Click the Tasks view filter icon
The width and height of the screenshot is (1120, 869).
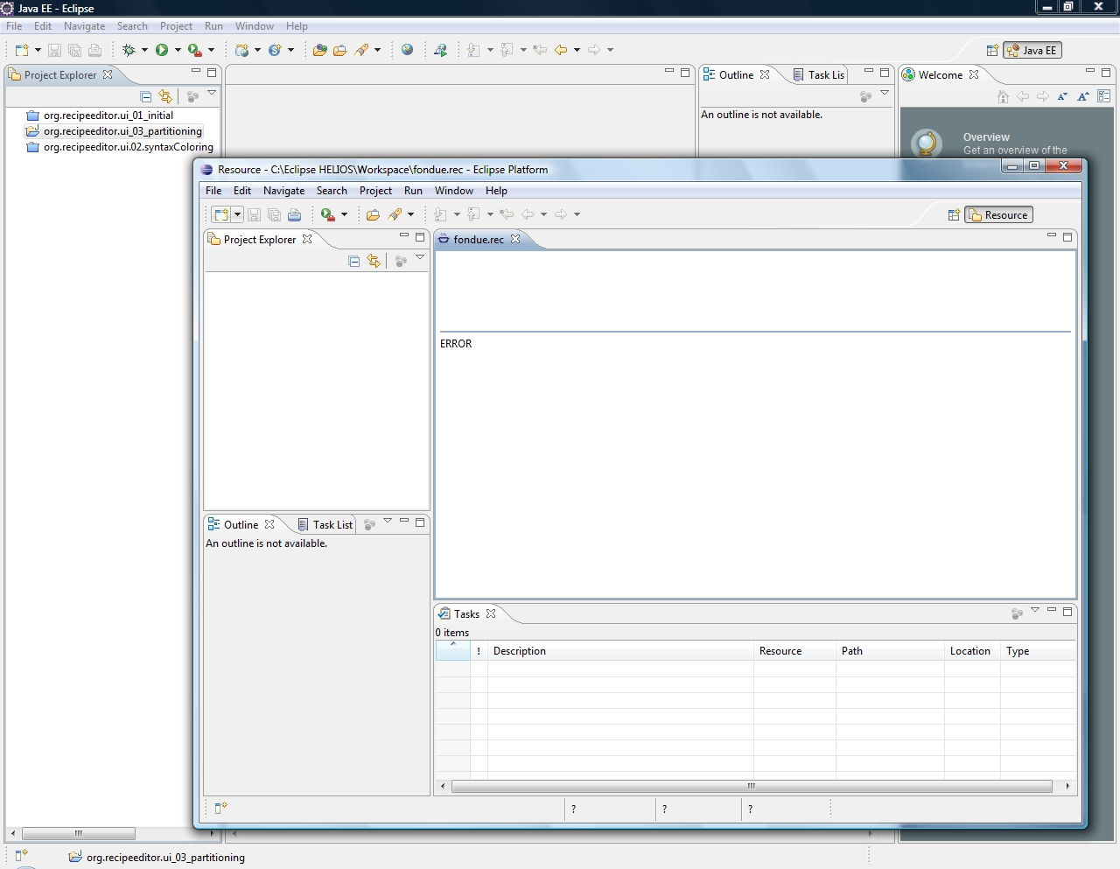tap(1017, 614)
